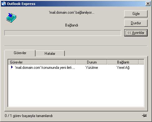Click the pushpin icon in status bar

coord(144,115)
